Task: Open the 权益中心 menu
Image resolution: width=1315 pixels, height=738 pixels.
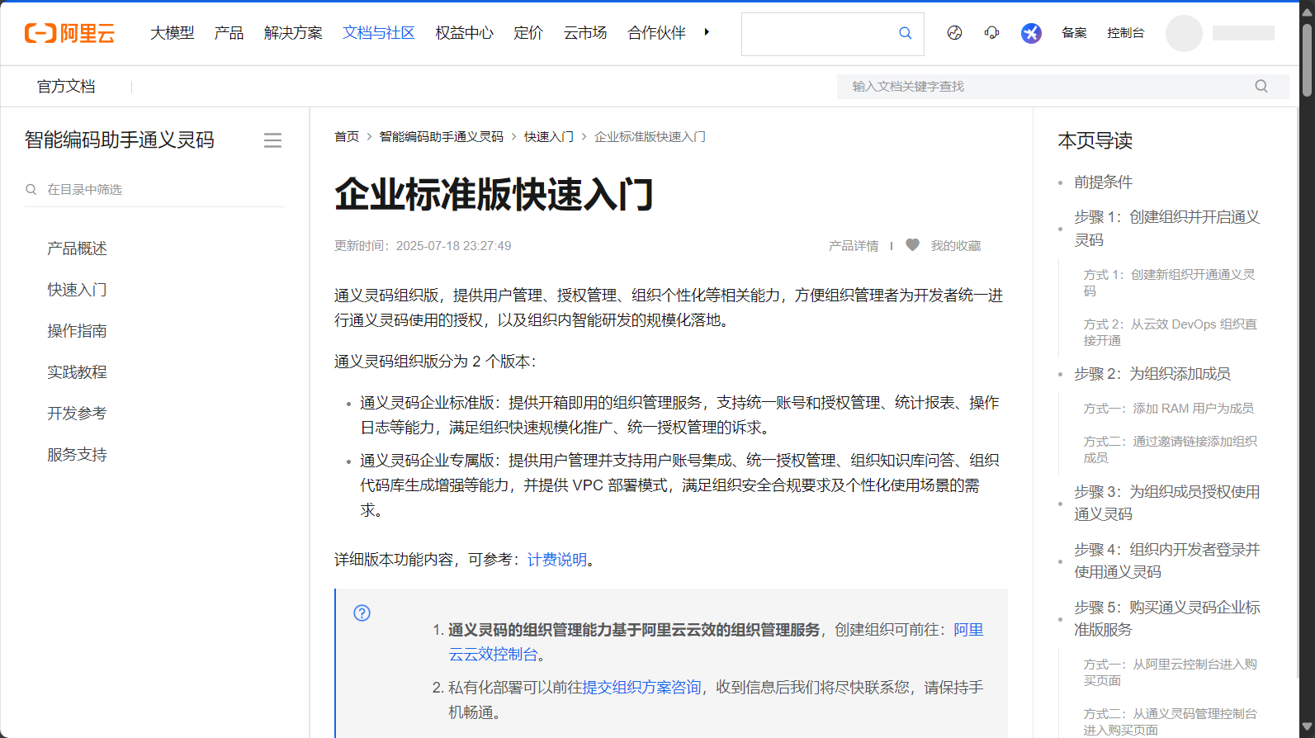Action: pos(464,33)
